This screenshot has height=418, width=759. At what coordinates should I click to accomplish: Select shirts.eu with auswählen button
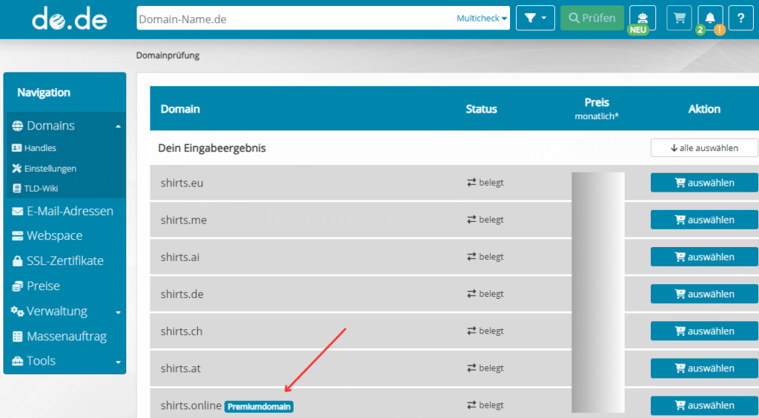click(x=704, y=183)
